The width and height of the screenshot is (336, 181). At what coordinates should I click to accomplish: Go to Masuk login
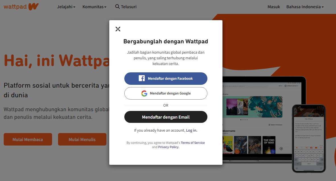tap(274, 7)
